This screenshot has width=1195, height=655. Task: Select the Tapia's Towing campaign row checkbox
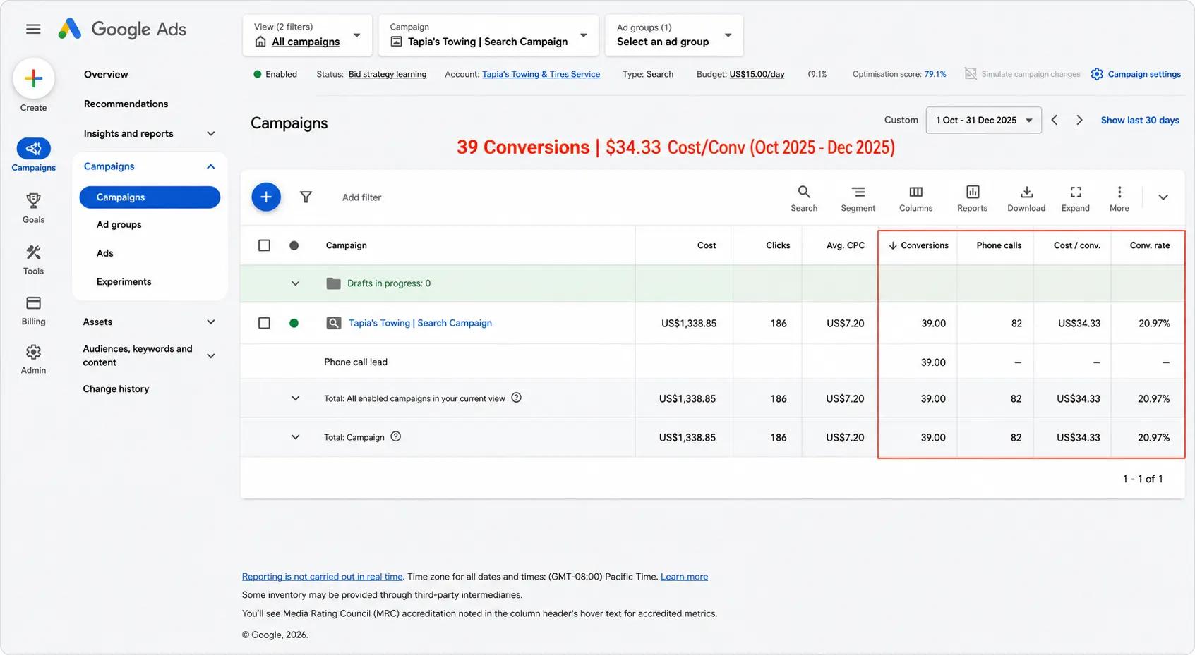(264, 323)
